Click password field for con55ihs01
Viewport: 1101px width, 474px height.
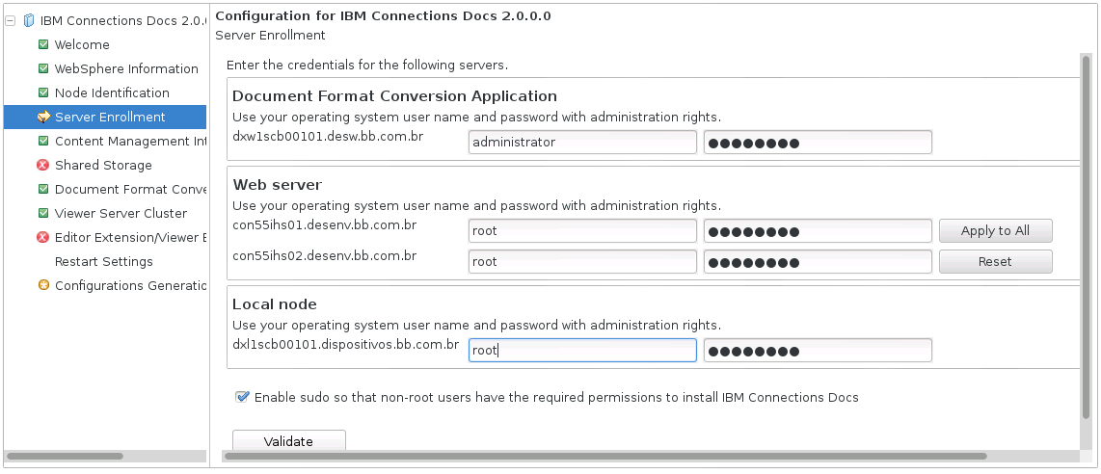tap(818, 231)
